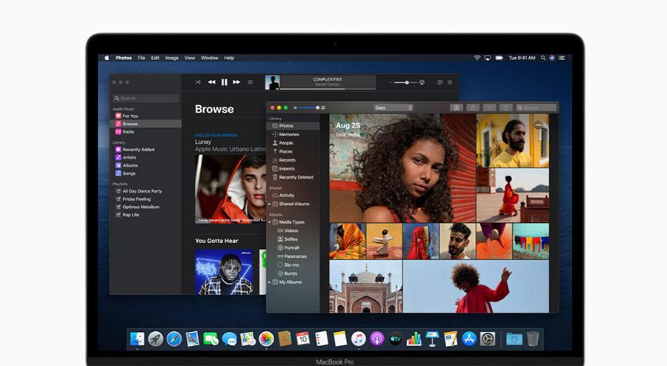Viewport: 667px width, 366px height.
Task: Toggle shuffle in the Music window
Action: tap(198, 82)
